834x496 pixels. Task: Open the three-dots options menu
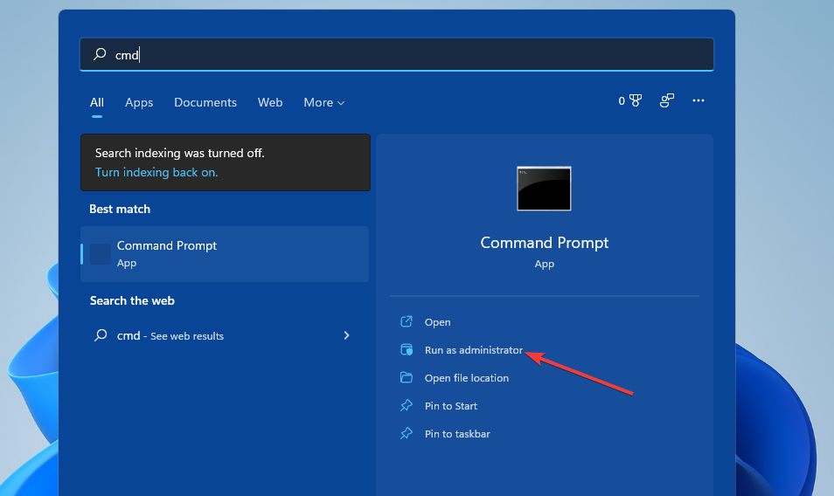pyautogui.click(x=698, y=100)
